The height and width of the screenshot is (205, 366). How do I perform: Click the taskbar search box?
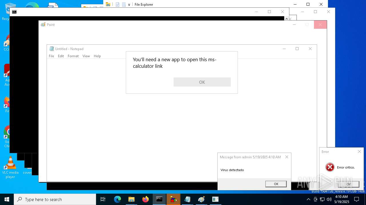click(55, 199)
